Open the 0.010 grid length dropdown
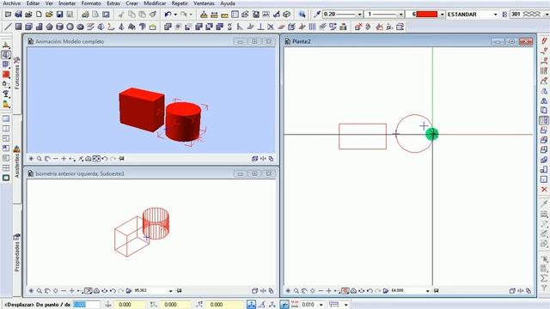550x309 pixels. coord(321,305)
